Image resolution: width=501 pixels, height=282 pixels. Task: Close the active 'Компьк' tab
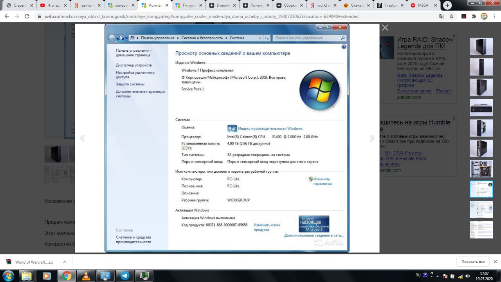tap(166, 5)
